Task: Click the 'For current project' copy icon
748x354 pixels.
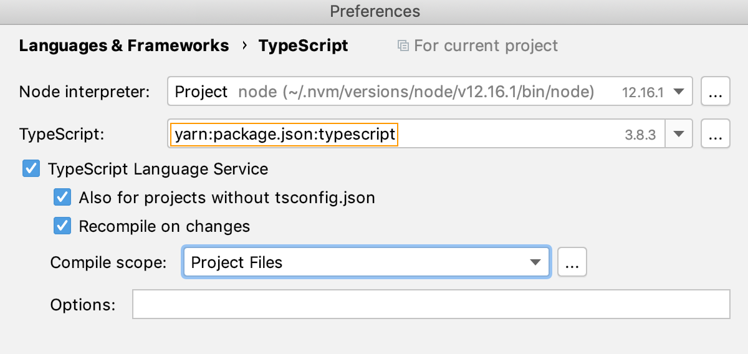Action: click(x=403, y=46)
